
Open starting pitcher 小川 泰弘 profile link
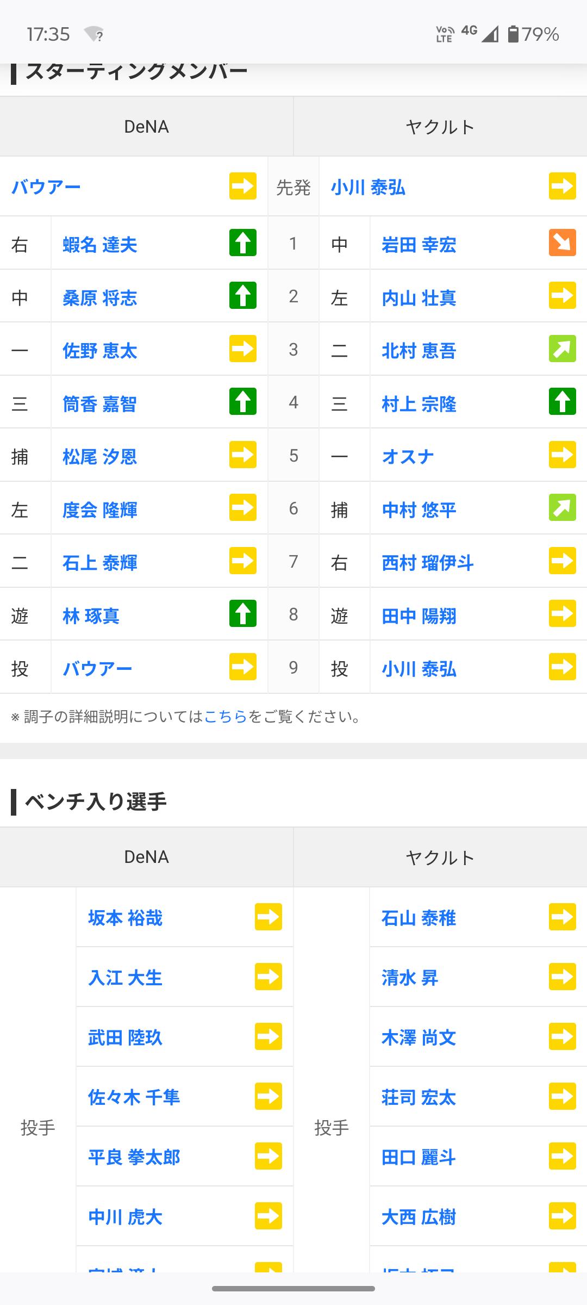tap(368, 188)
